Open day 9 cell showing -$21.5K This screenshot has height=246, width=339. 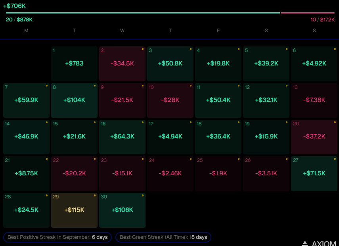point(123,100)
